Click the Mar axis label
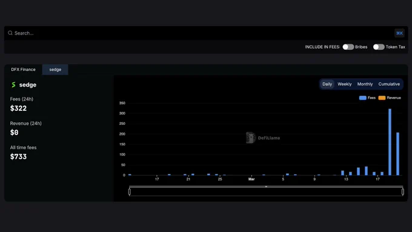Screen dimensions: 412x232 (x=251, y=179)
